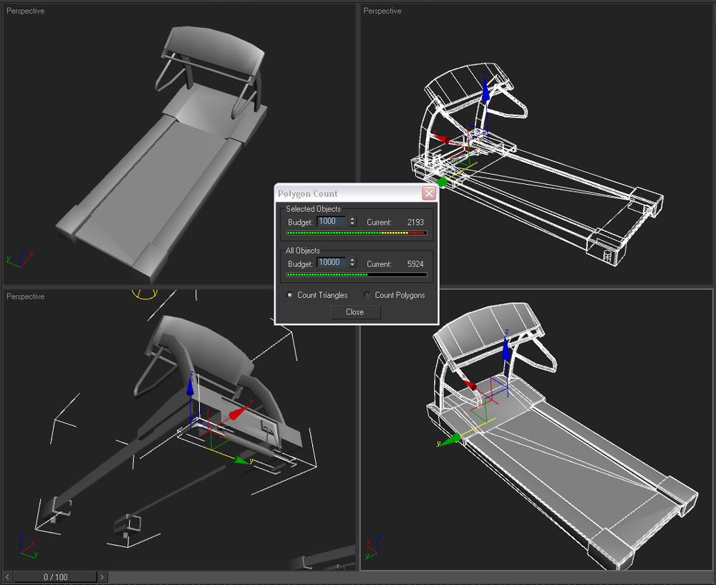
Task: Click the world axis tripod in the bottom-left viewport
Action: (29, 546)
